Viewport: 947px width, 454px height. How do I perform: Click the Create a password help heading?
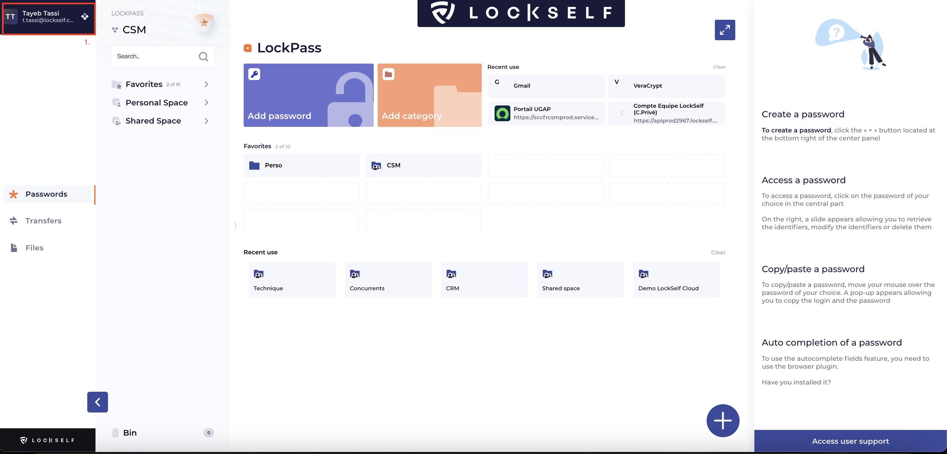point(803,114)
